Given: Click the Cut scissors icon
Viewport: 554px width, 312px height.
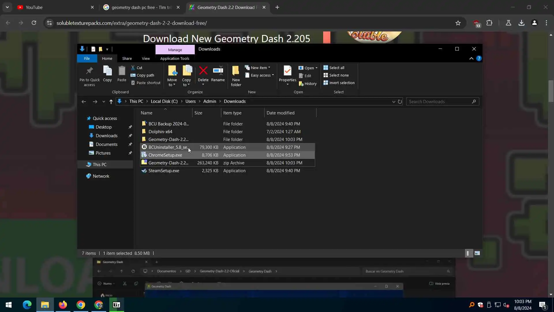Looking at the screenshot, I should pyautogui.click(x=133, y=68).
